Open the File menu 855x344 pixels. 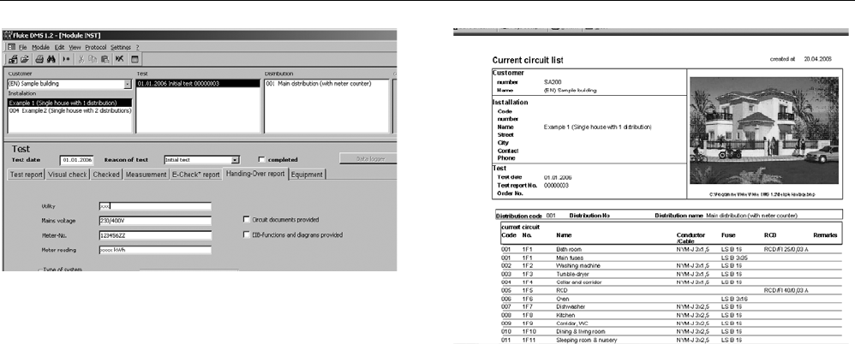click(23, 47)
